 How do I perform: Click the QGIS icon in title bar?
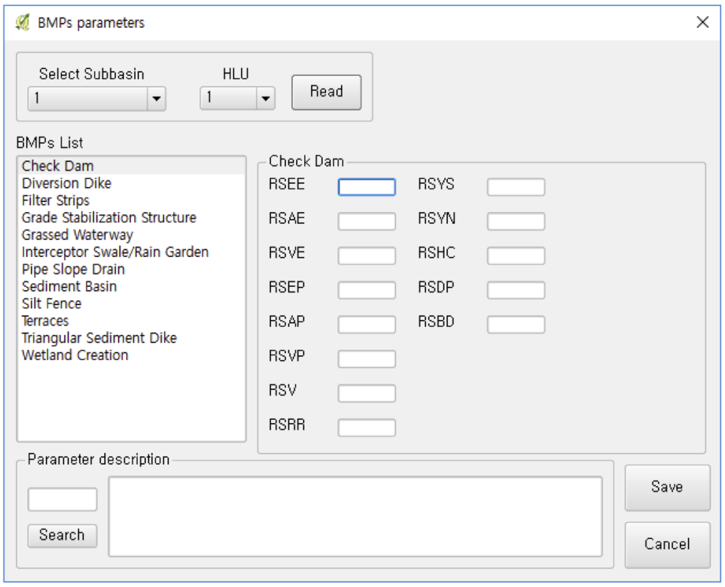(22, 23)
